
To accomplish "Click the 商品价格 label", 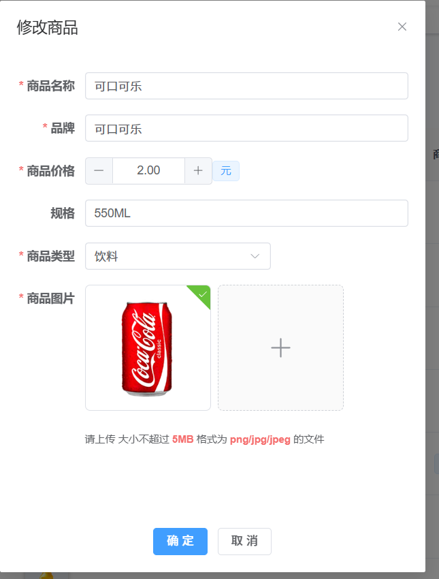I will point(50,171).
